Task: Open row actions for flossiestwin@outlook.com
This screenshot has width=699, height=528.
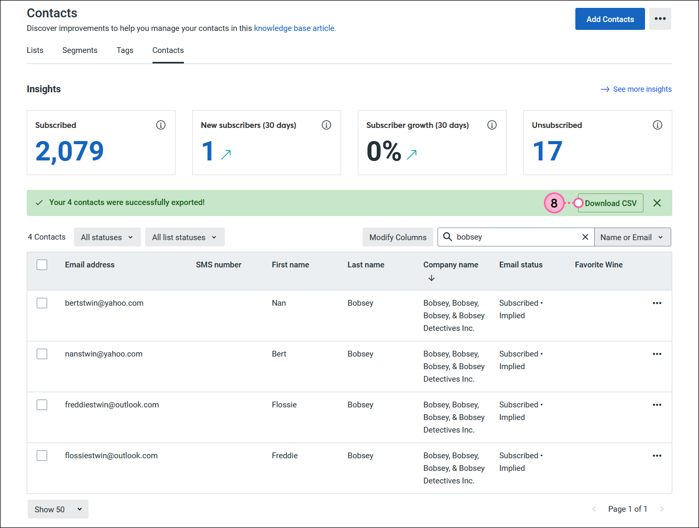Action: pyautogui.click(x=657, y=456)
